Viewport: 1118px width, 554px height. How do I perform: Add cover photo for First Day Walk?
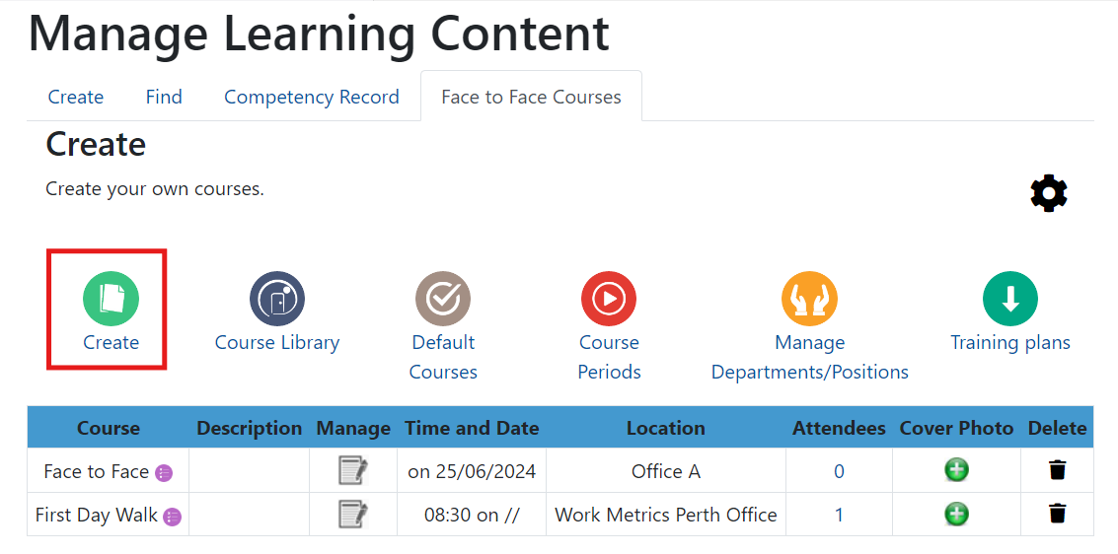point(956,515)
